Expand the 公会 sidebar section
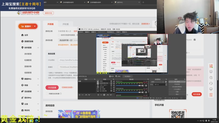 pyautogui.click(x=38, y=104)
